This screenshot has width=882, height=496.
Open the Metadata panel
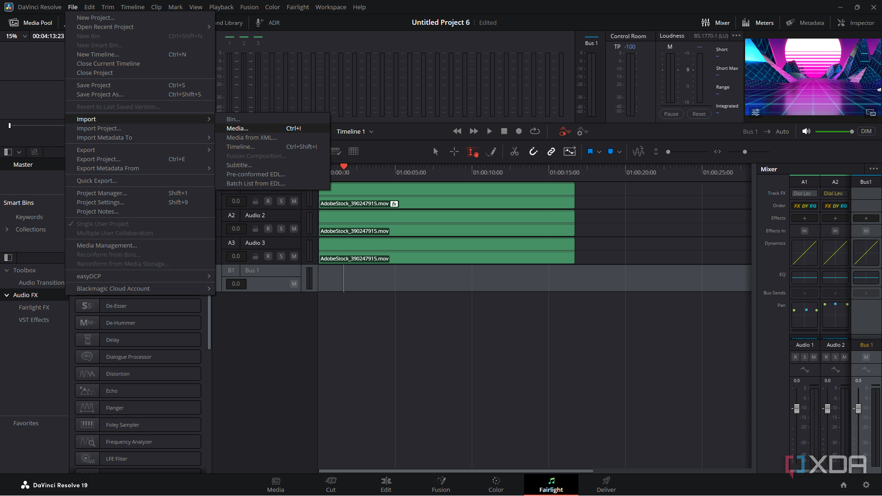click(x=805, y=23)
